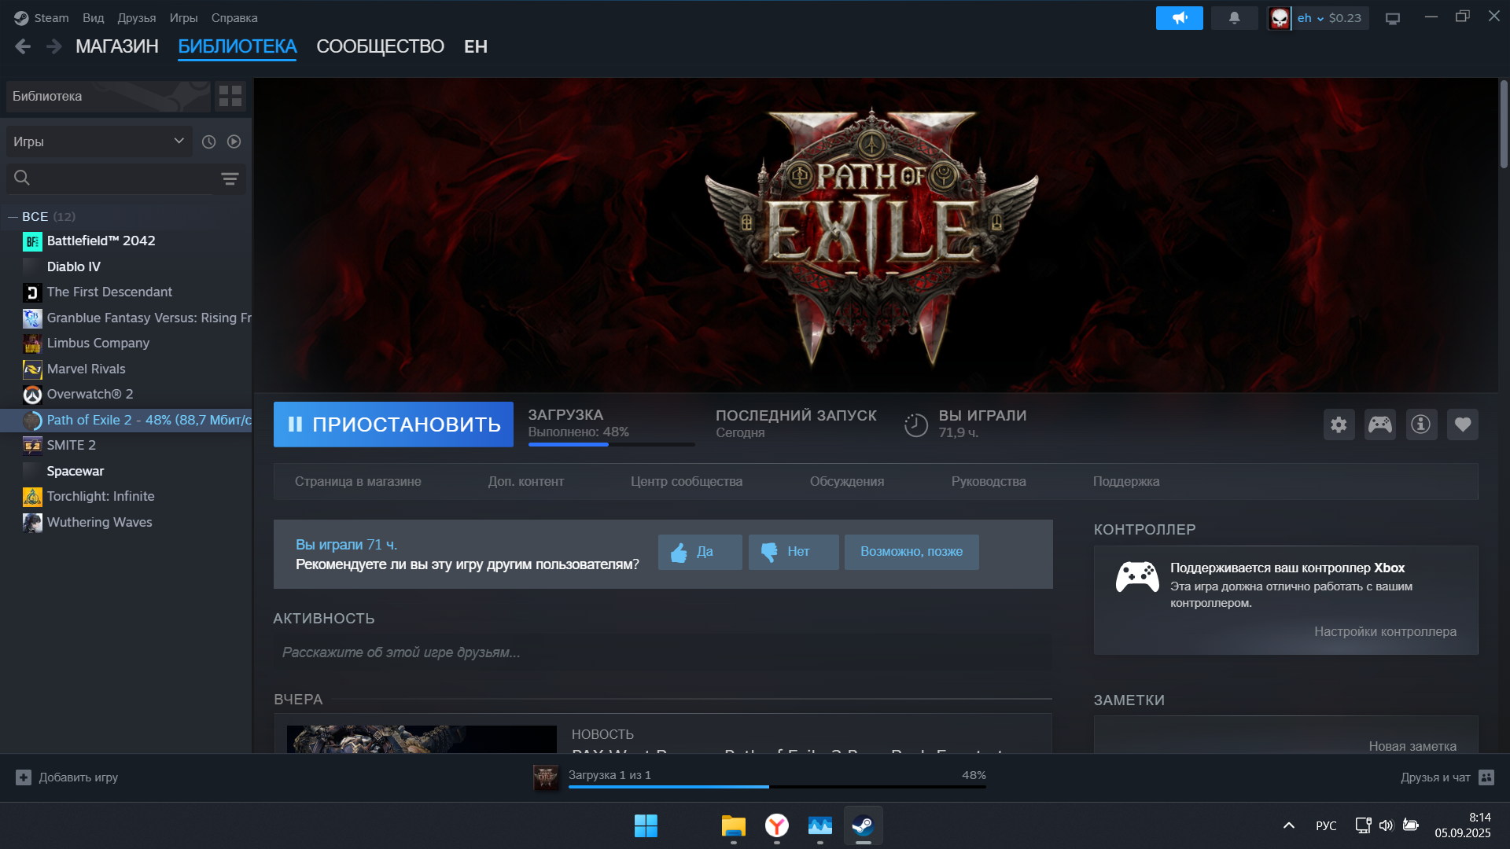1510x849 pixels.
Task: Open controller configuration gamepad icon
Action: [x=1380, y=424]
